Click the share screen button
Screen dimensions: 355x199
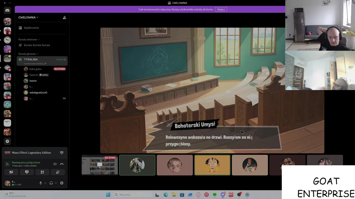tap(27, 172)
